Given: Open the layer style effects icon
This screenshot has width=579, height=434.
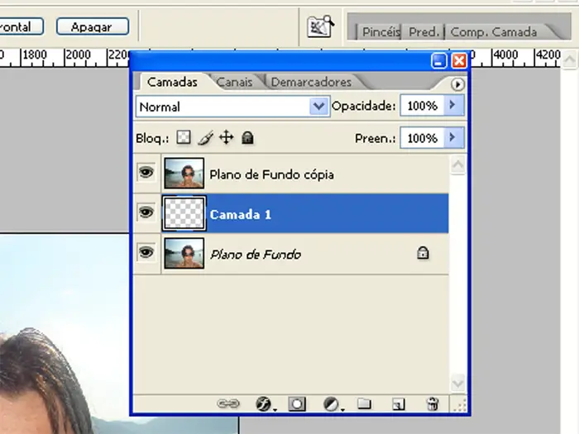Looking at the screenshot, I should pyautogui.click(x=263, y=403).
